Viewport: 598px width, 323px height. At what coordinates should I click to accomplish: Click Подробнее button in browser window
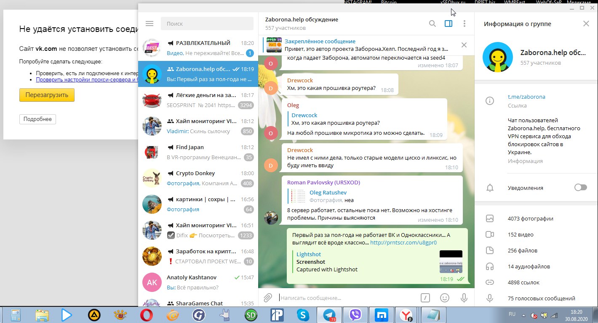pos(37,119)
